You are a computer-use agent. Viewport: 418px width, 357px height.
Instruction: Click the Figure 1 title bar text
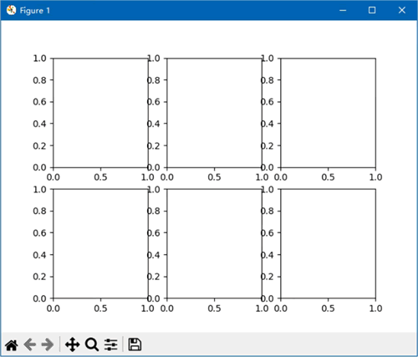tap(35, 11)
